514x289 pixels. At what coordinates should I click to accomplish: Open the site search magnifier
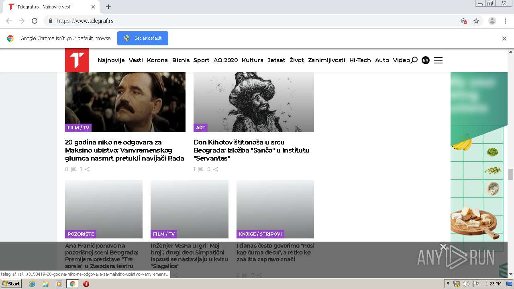(x=414, y=60)
